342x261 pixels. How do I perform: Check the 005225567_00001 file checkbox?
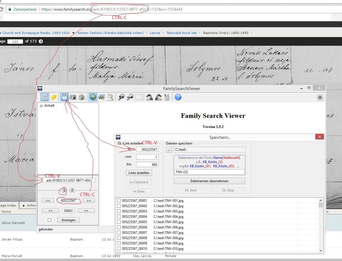(x=119, y=201)
